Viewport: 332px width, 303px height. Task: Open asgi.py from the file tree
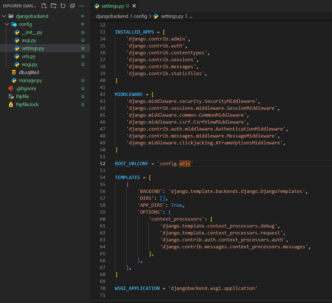[x=29, y=40]
